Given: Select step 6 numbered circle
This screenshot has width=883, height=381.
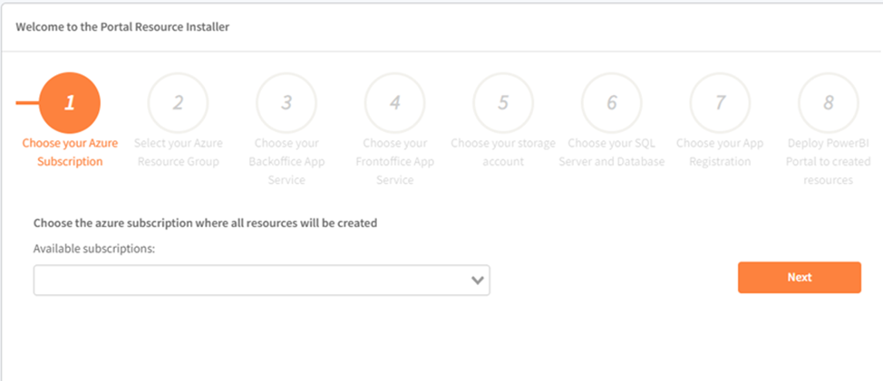Looking at the screenshot, I should (611, 102).
